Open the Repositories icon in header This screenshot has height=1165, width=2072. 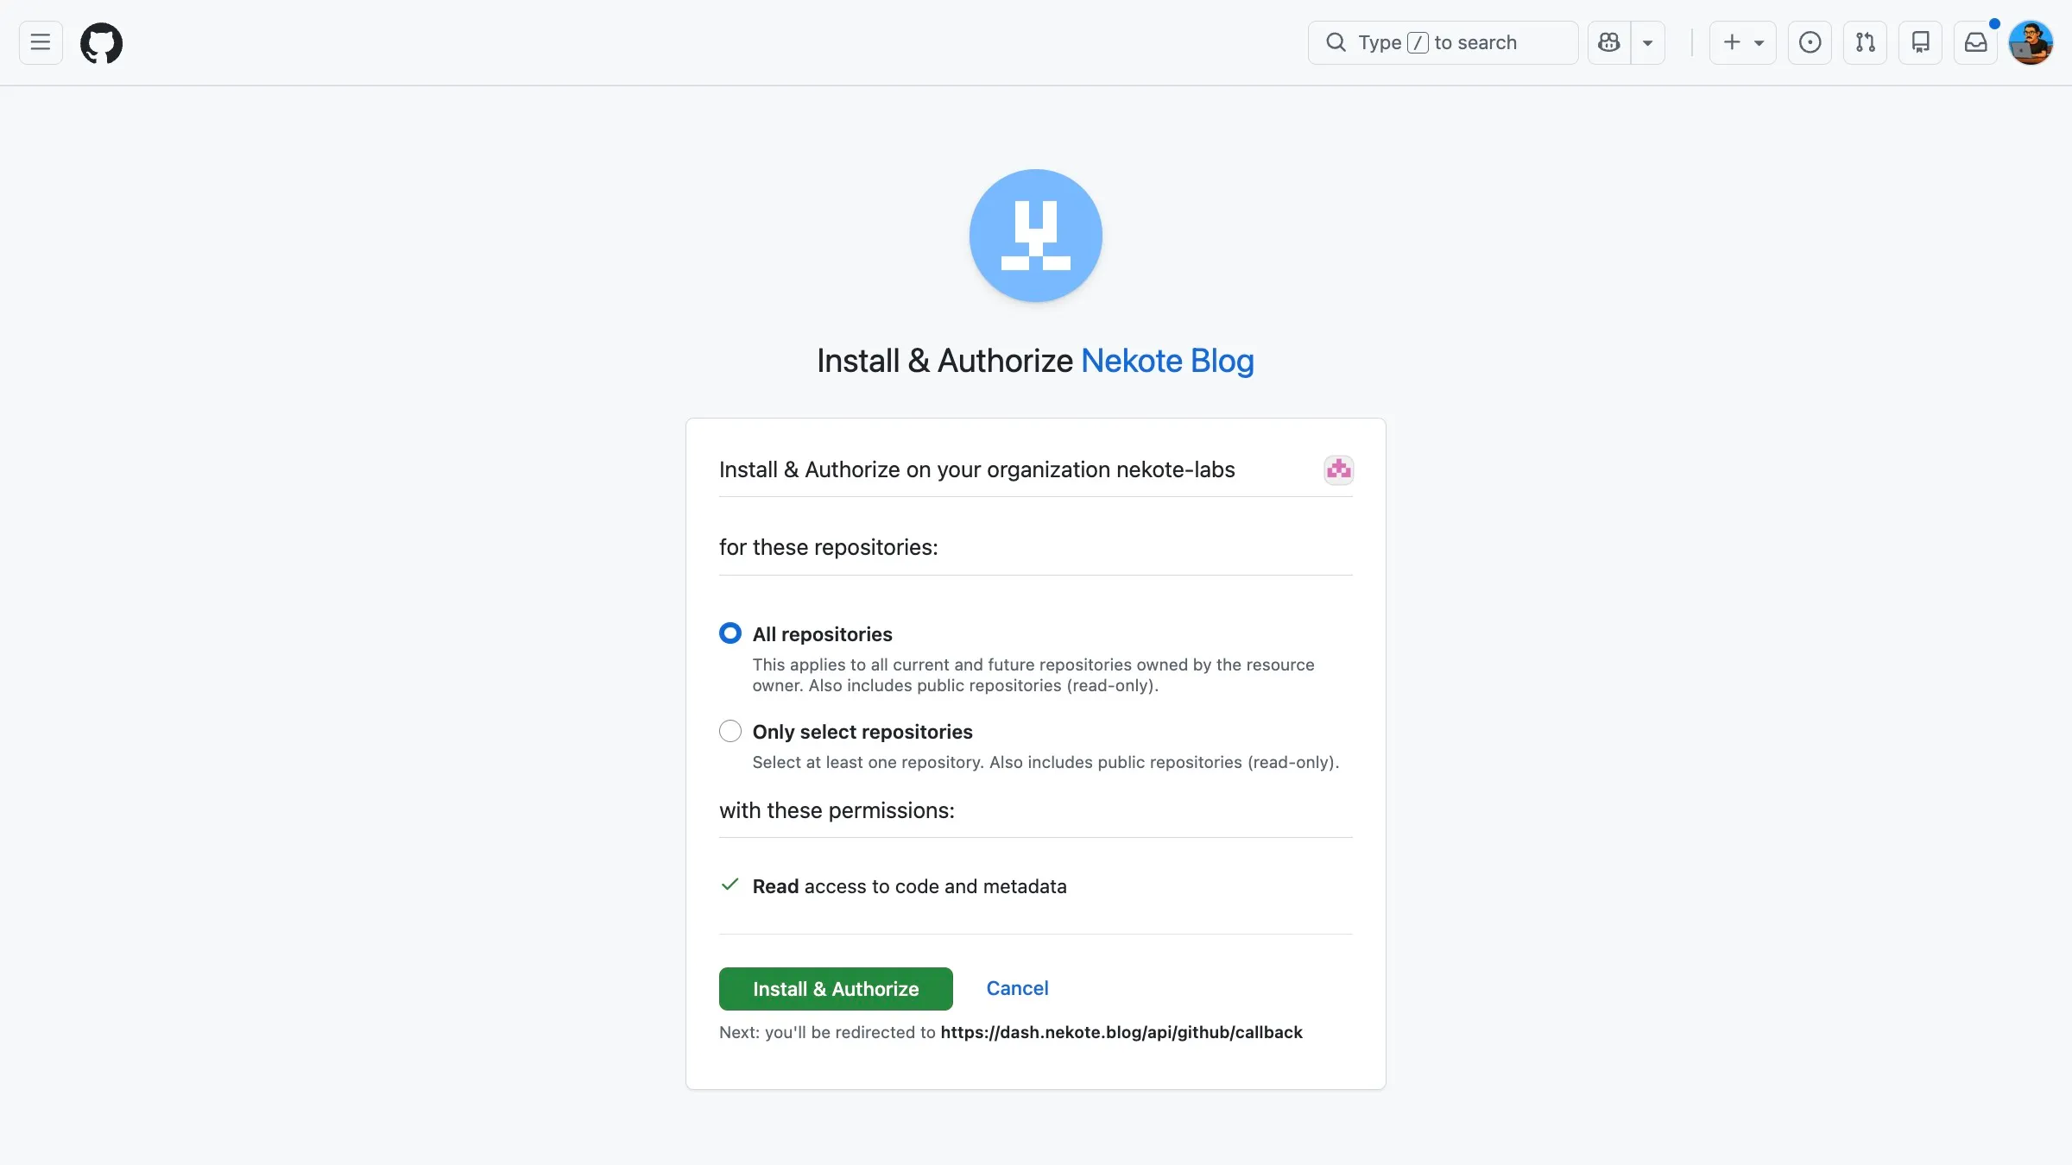point(1920,42)
